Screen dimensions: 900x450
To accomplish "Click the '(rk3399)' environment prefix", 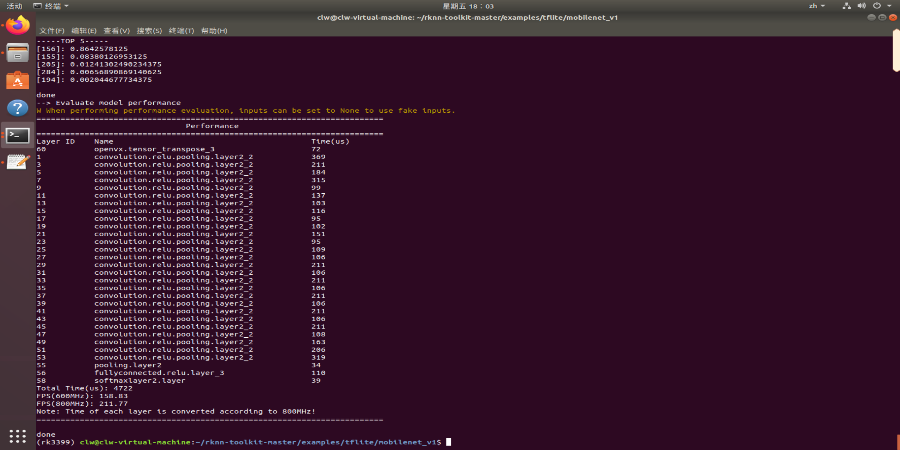I will [x=56, y=442].
